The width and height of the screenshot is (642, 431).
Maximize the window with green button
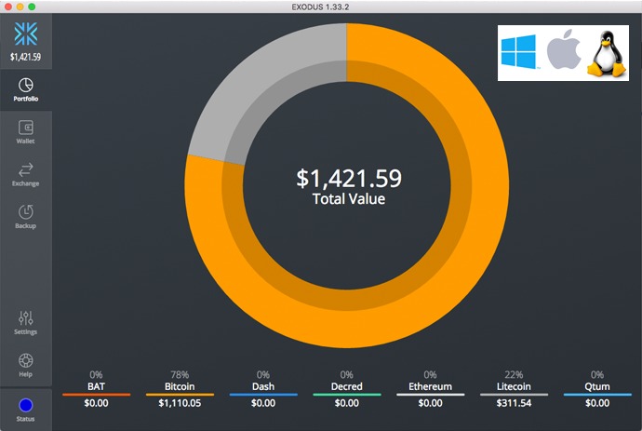tap(32, 7)
